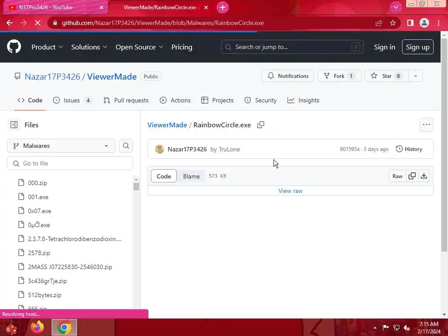Switch to Blame view
The image size is (448, 336).
pyautogui.click(x=191, y=176)
